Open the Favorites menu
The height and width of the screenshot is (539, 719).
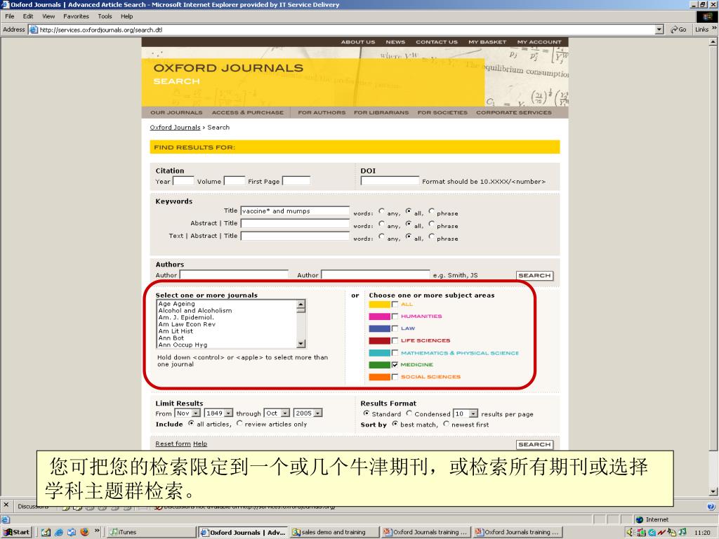coord(76,16)
